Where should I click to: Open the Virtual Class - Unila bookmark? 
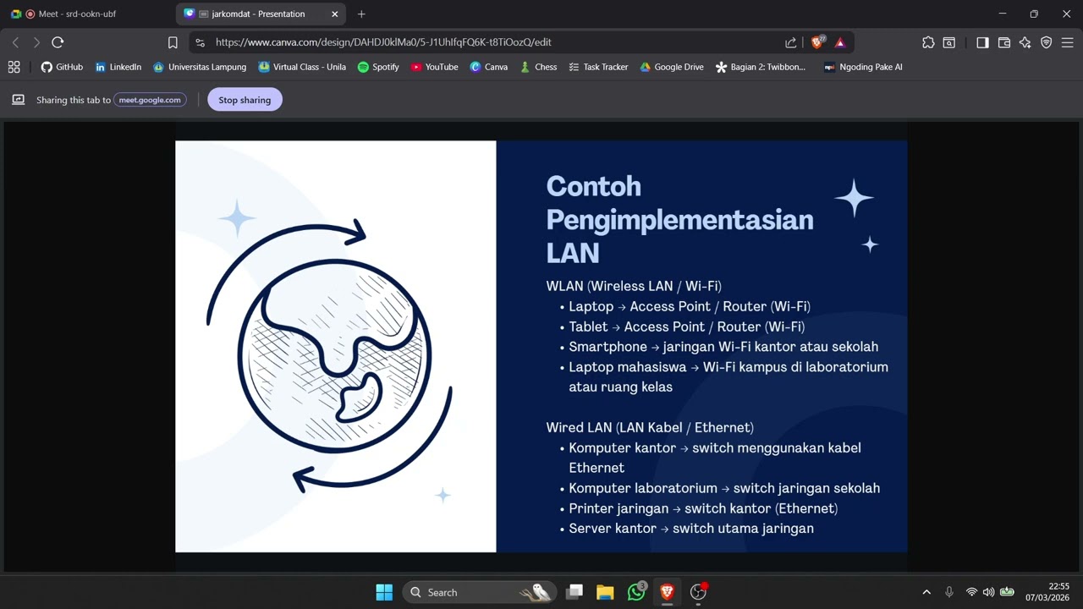(x=302, y=67)
